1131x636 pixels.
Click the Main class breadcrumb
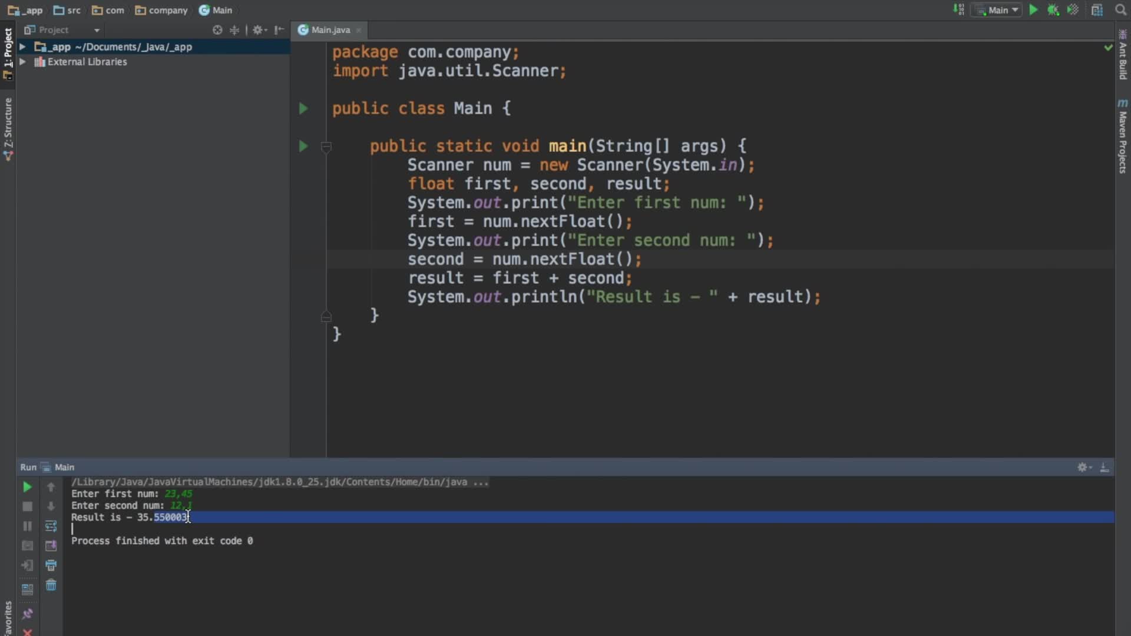(216, 10)
